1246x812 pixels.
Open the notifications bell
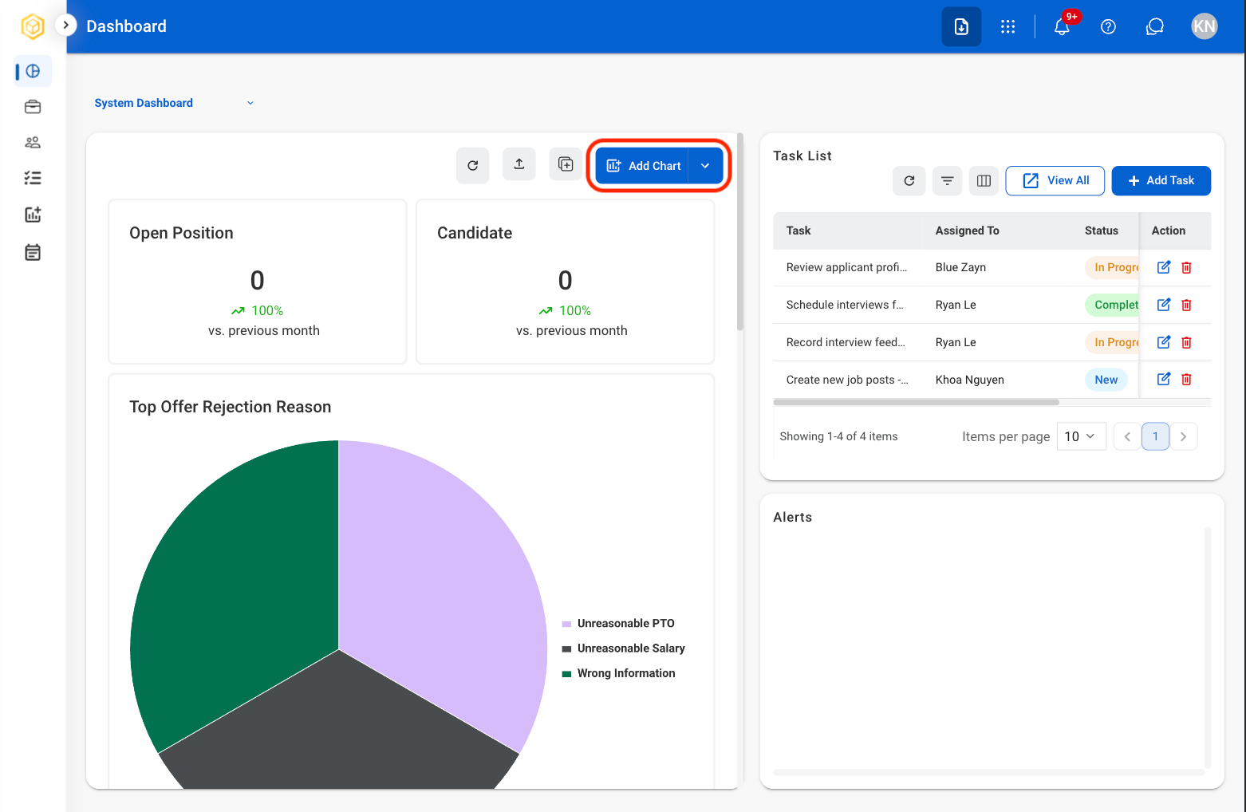(1062, 26)
